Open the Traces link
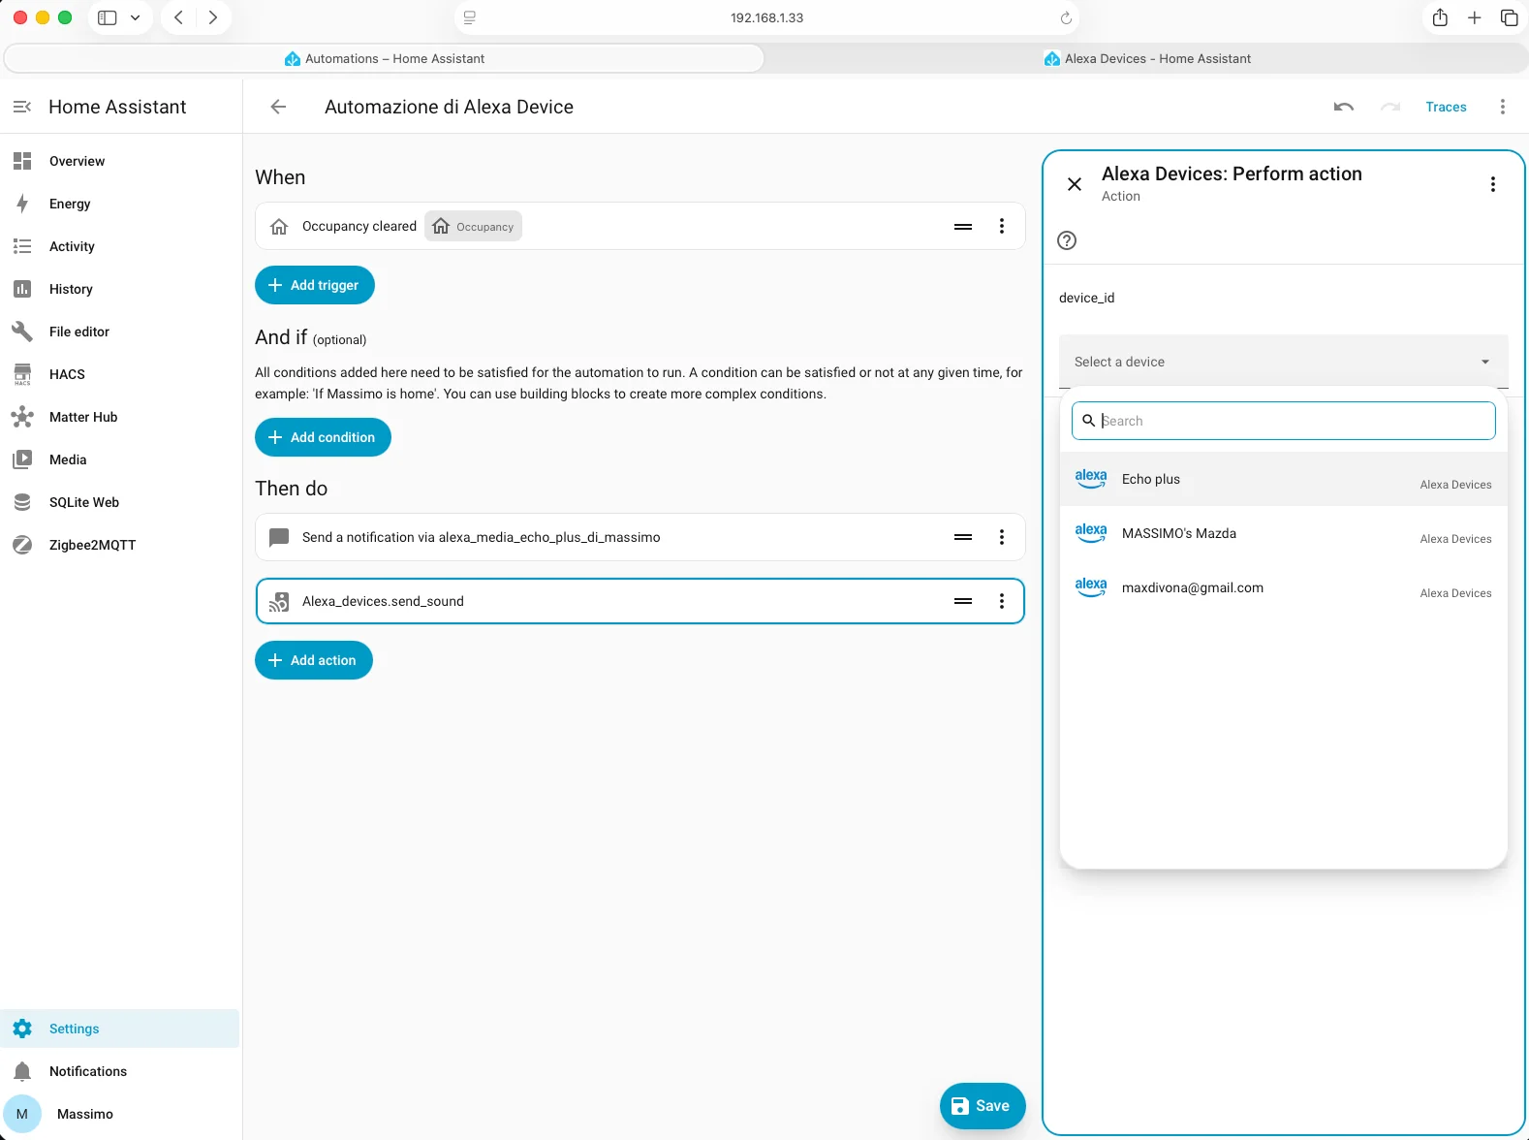 point(1446,107)
